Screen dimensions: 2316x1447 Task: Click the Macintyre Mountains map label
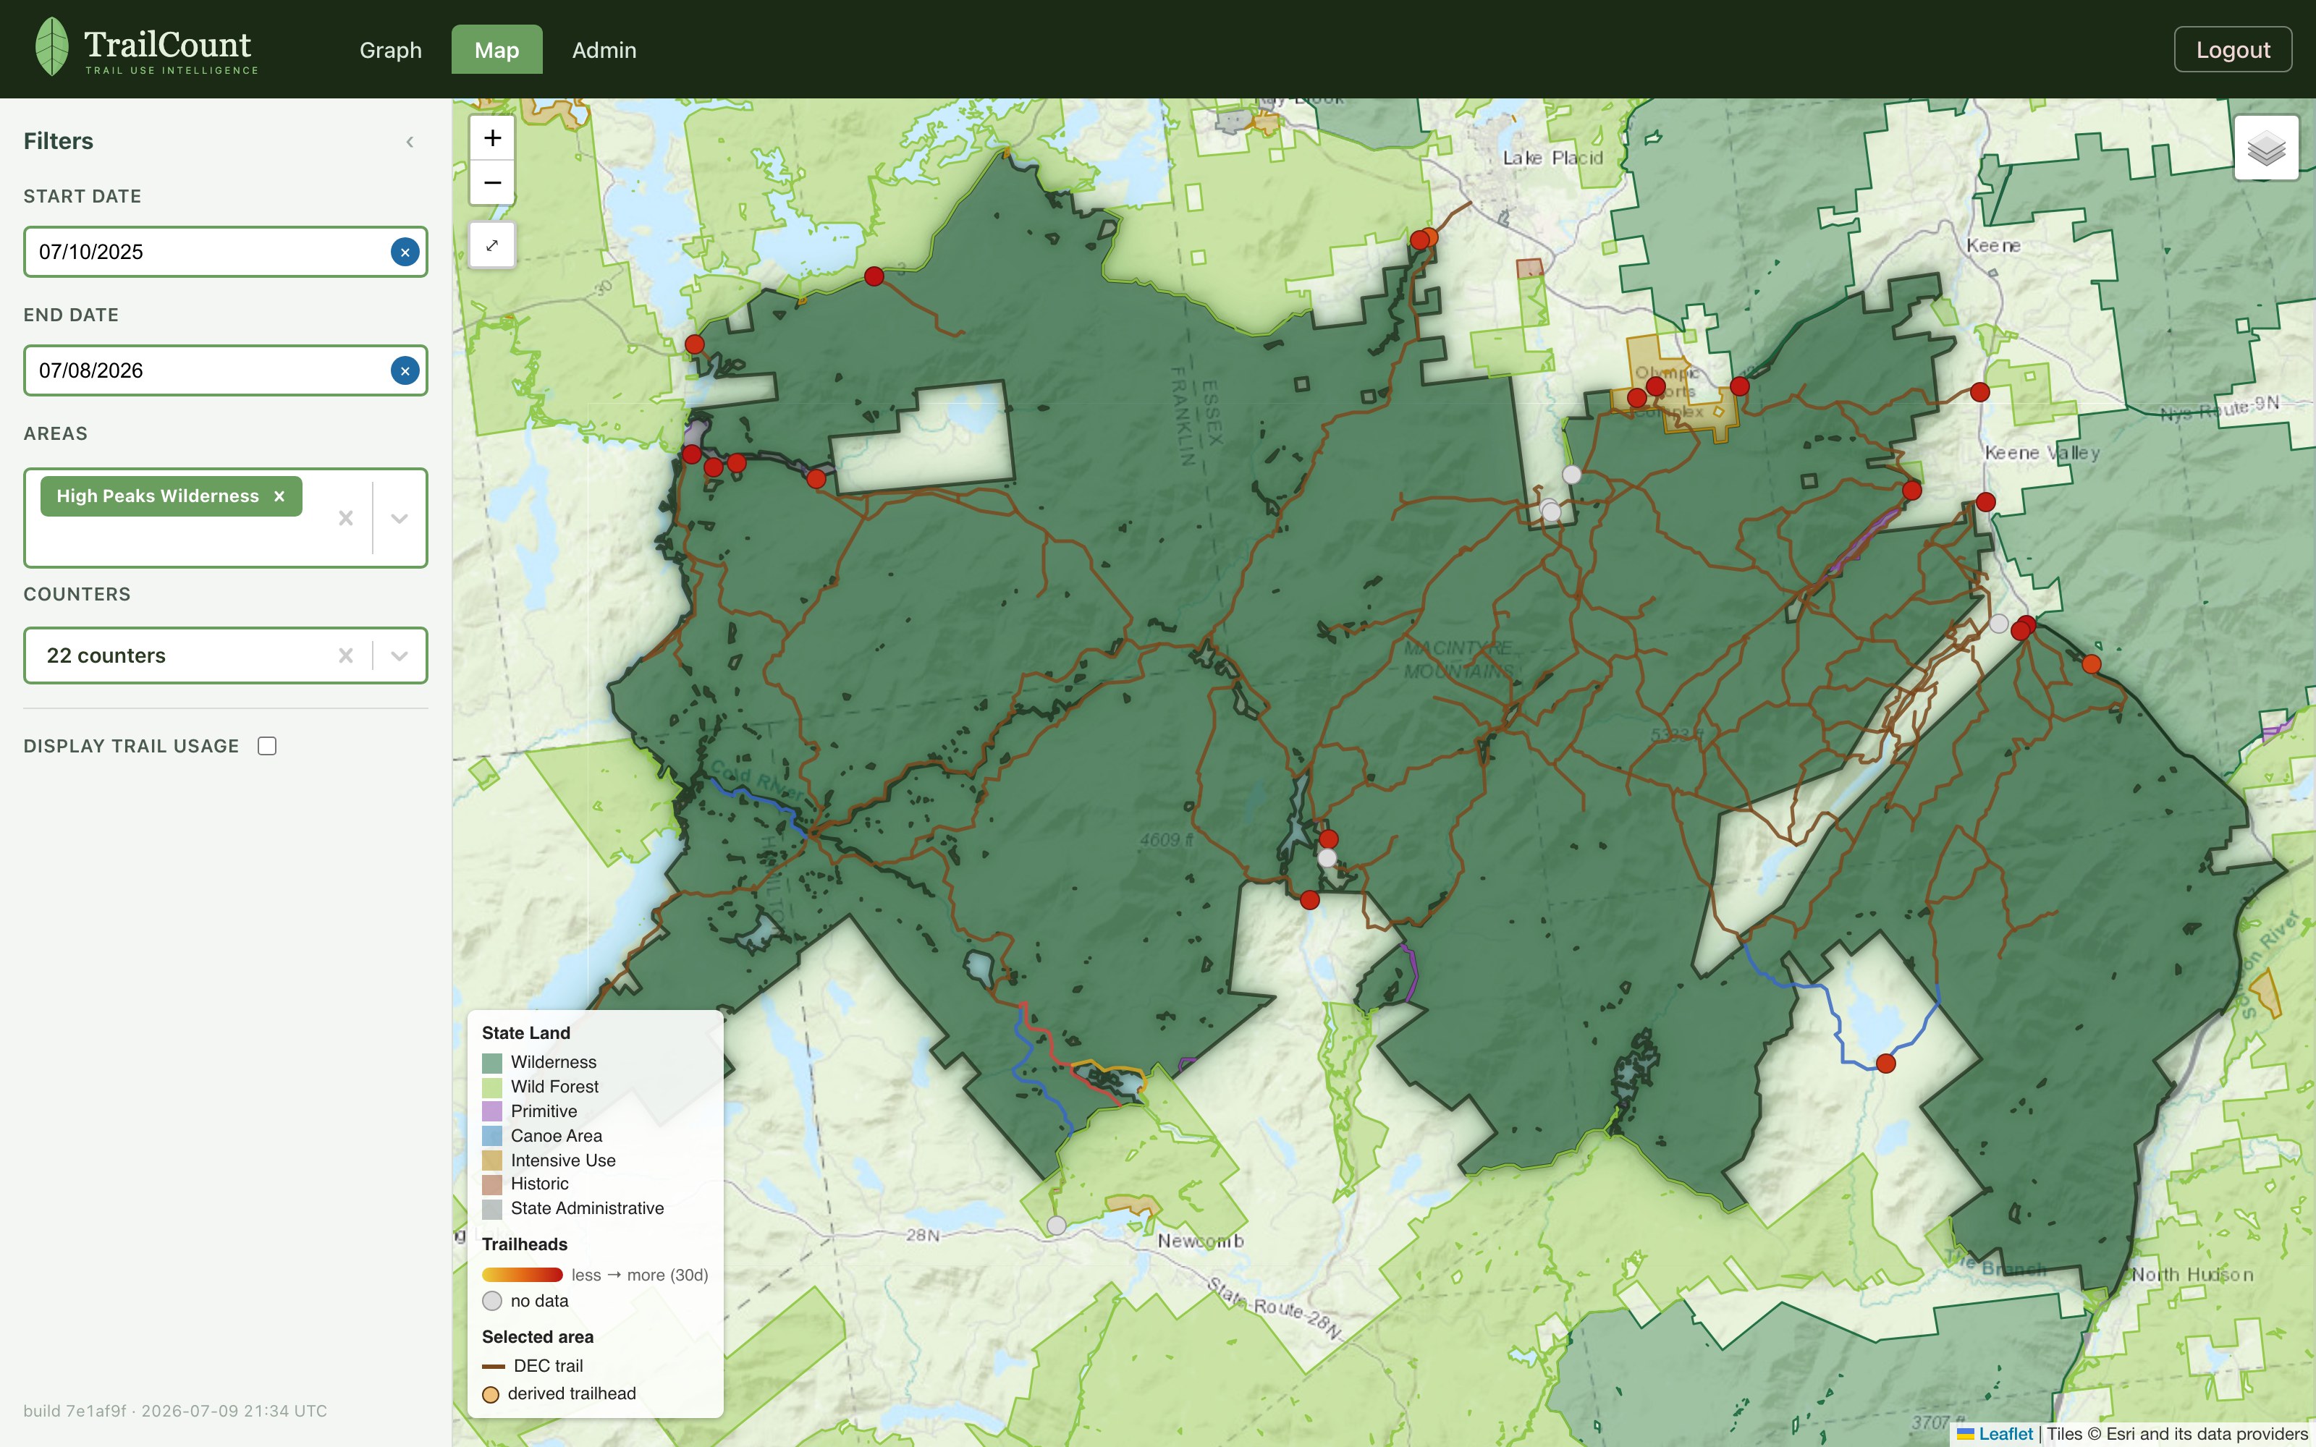1458,659
